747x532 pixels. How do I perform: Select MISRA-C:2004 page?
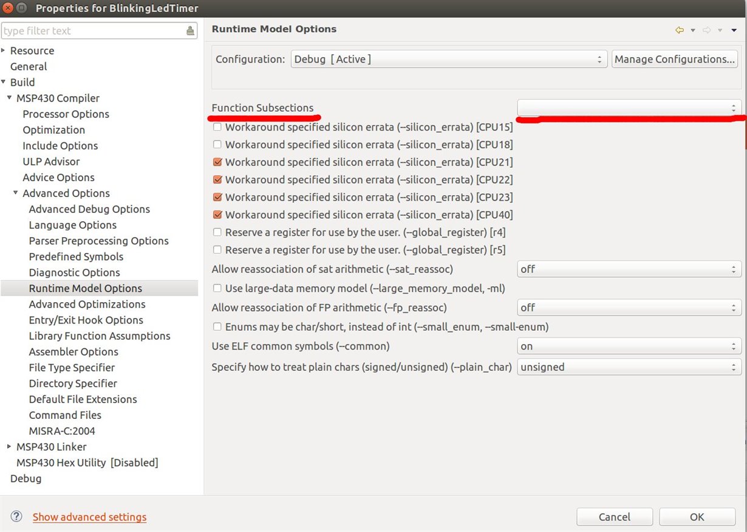click(x=62, y=430)
